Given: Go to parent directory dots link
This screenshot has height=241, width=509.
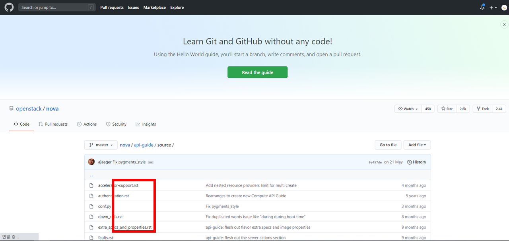Looking at the screenshot, I should tap(91, 175).
